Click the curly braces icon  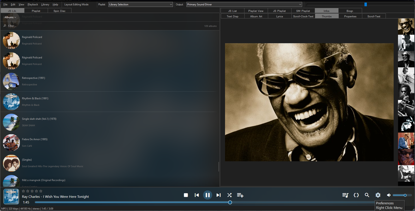(x=356, y=195)
